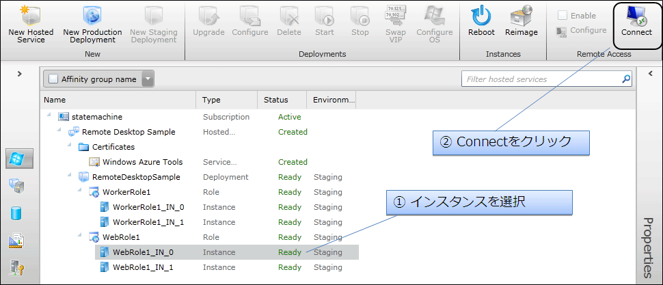The image size is (663, 285).
Task: Click the Active status of statemachine
Action: (x=290, y=117)
